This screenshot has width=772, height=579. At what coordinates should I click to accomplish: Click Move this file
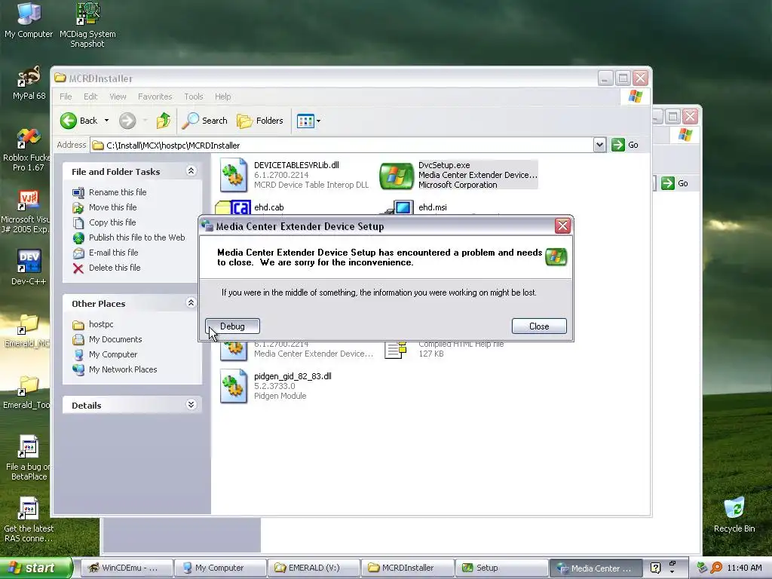pyautogui.click(x=113, y=207)
